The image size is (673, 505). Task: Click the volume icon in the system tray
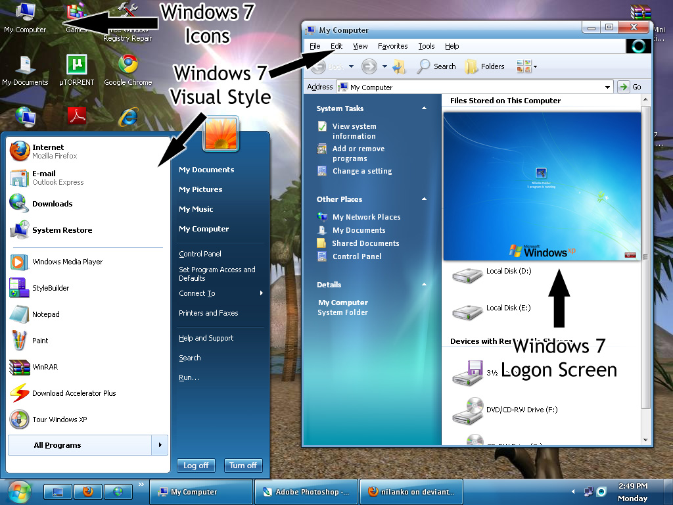[601, 491]
